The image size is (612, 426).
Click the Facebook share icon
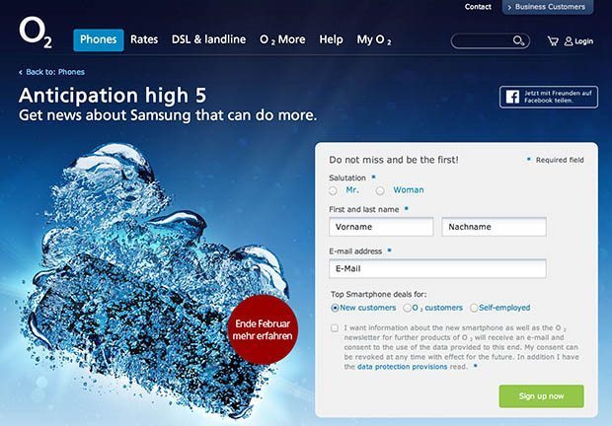(512, 97)
